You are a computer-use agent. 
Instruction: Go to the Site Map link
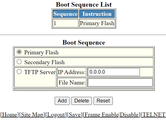32,115
